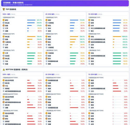This screenshot has height=125, width=130.
Task: Click the red progress bar in the 22.4% row
Action: 31,91
